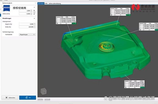Image resolution: width=158 pixels, height=104 pixels.
Task: Click the X icon on Abbrechen
Action: [x=6, y=98]
